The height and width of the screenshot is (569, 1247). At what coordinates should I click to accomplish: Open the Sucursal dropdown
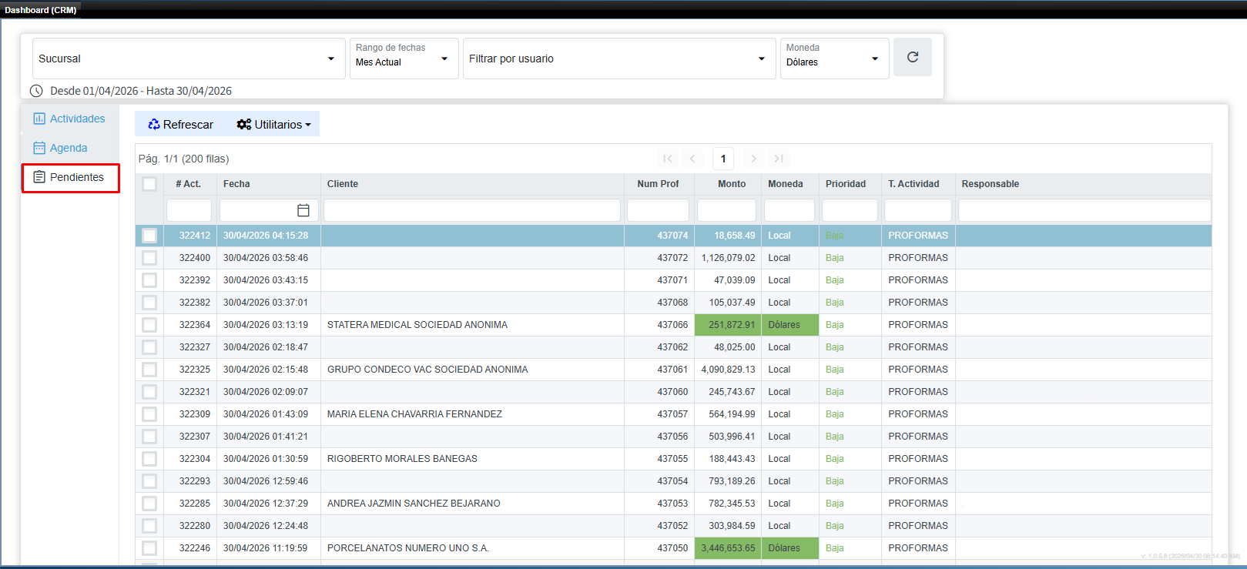[x=189, y=59]
